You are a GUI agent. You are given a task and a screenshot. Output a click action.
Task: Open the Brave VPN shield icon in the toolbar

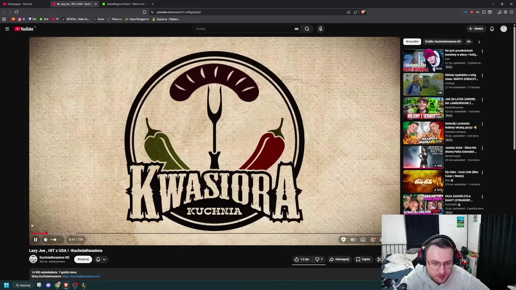click(506, 12)
